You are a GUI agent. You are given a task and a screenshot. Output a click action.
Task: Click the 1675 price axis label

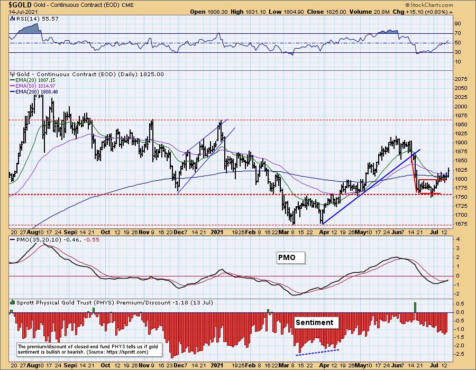[x=461, y=224]
